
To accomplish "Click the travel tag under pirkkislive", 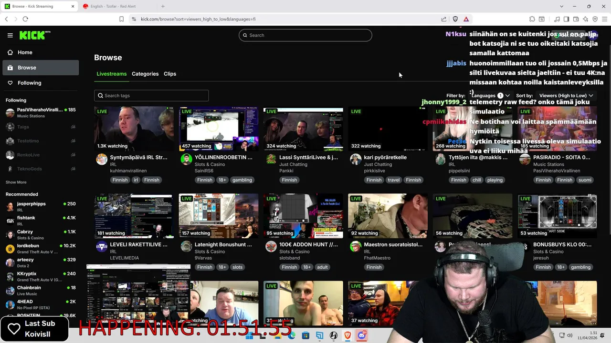I will 394,180.
